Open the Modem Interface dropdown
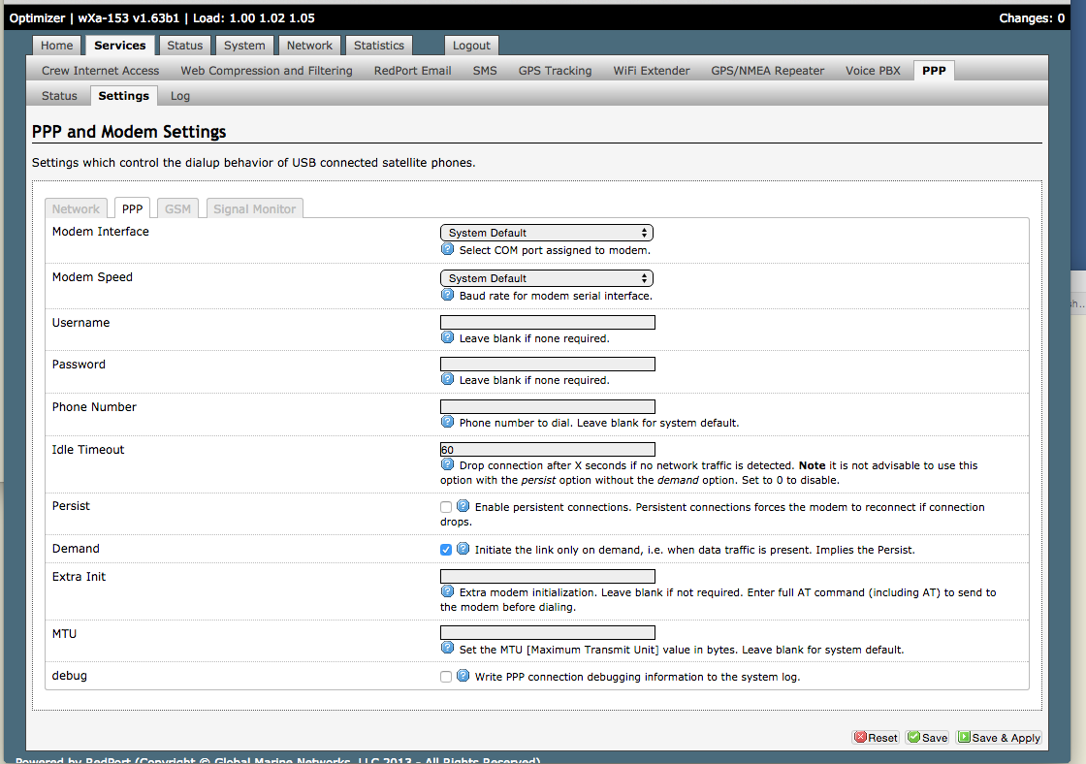 click(x=546, y=232)
